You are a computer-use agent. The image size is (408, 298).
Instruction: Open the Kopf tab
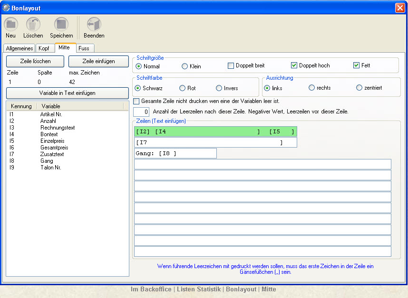(x=44, y=48)
